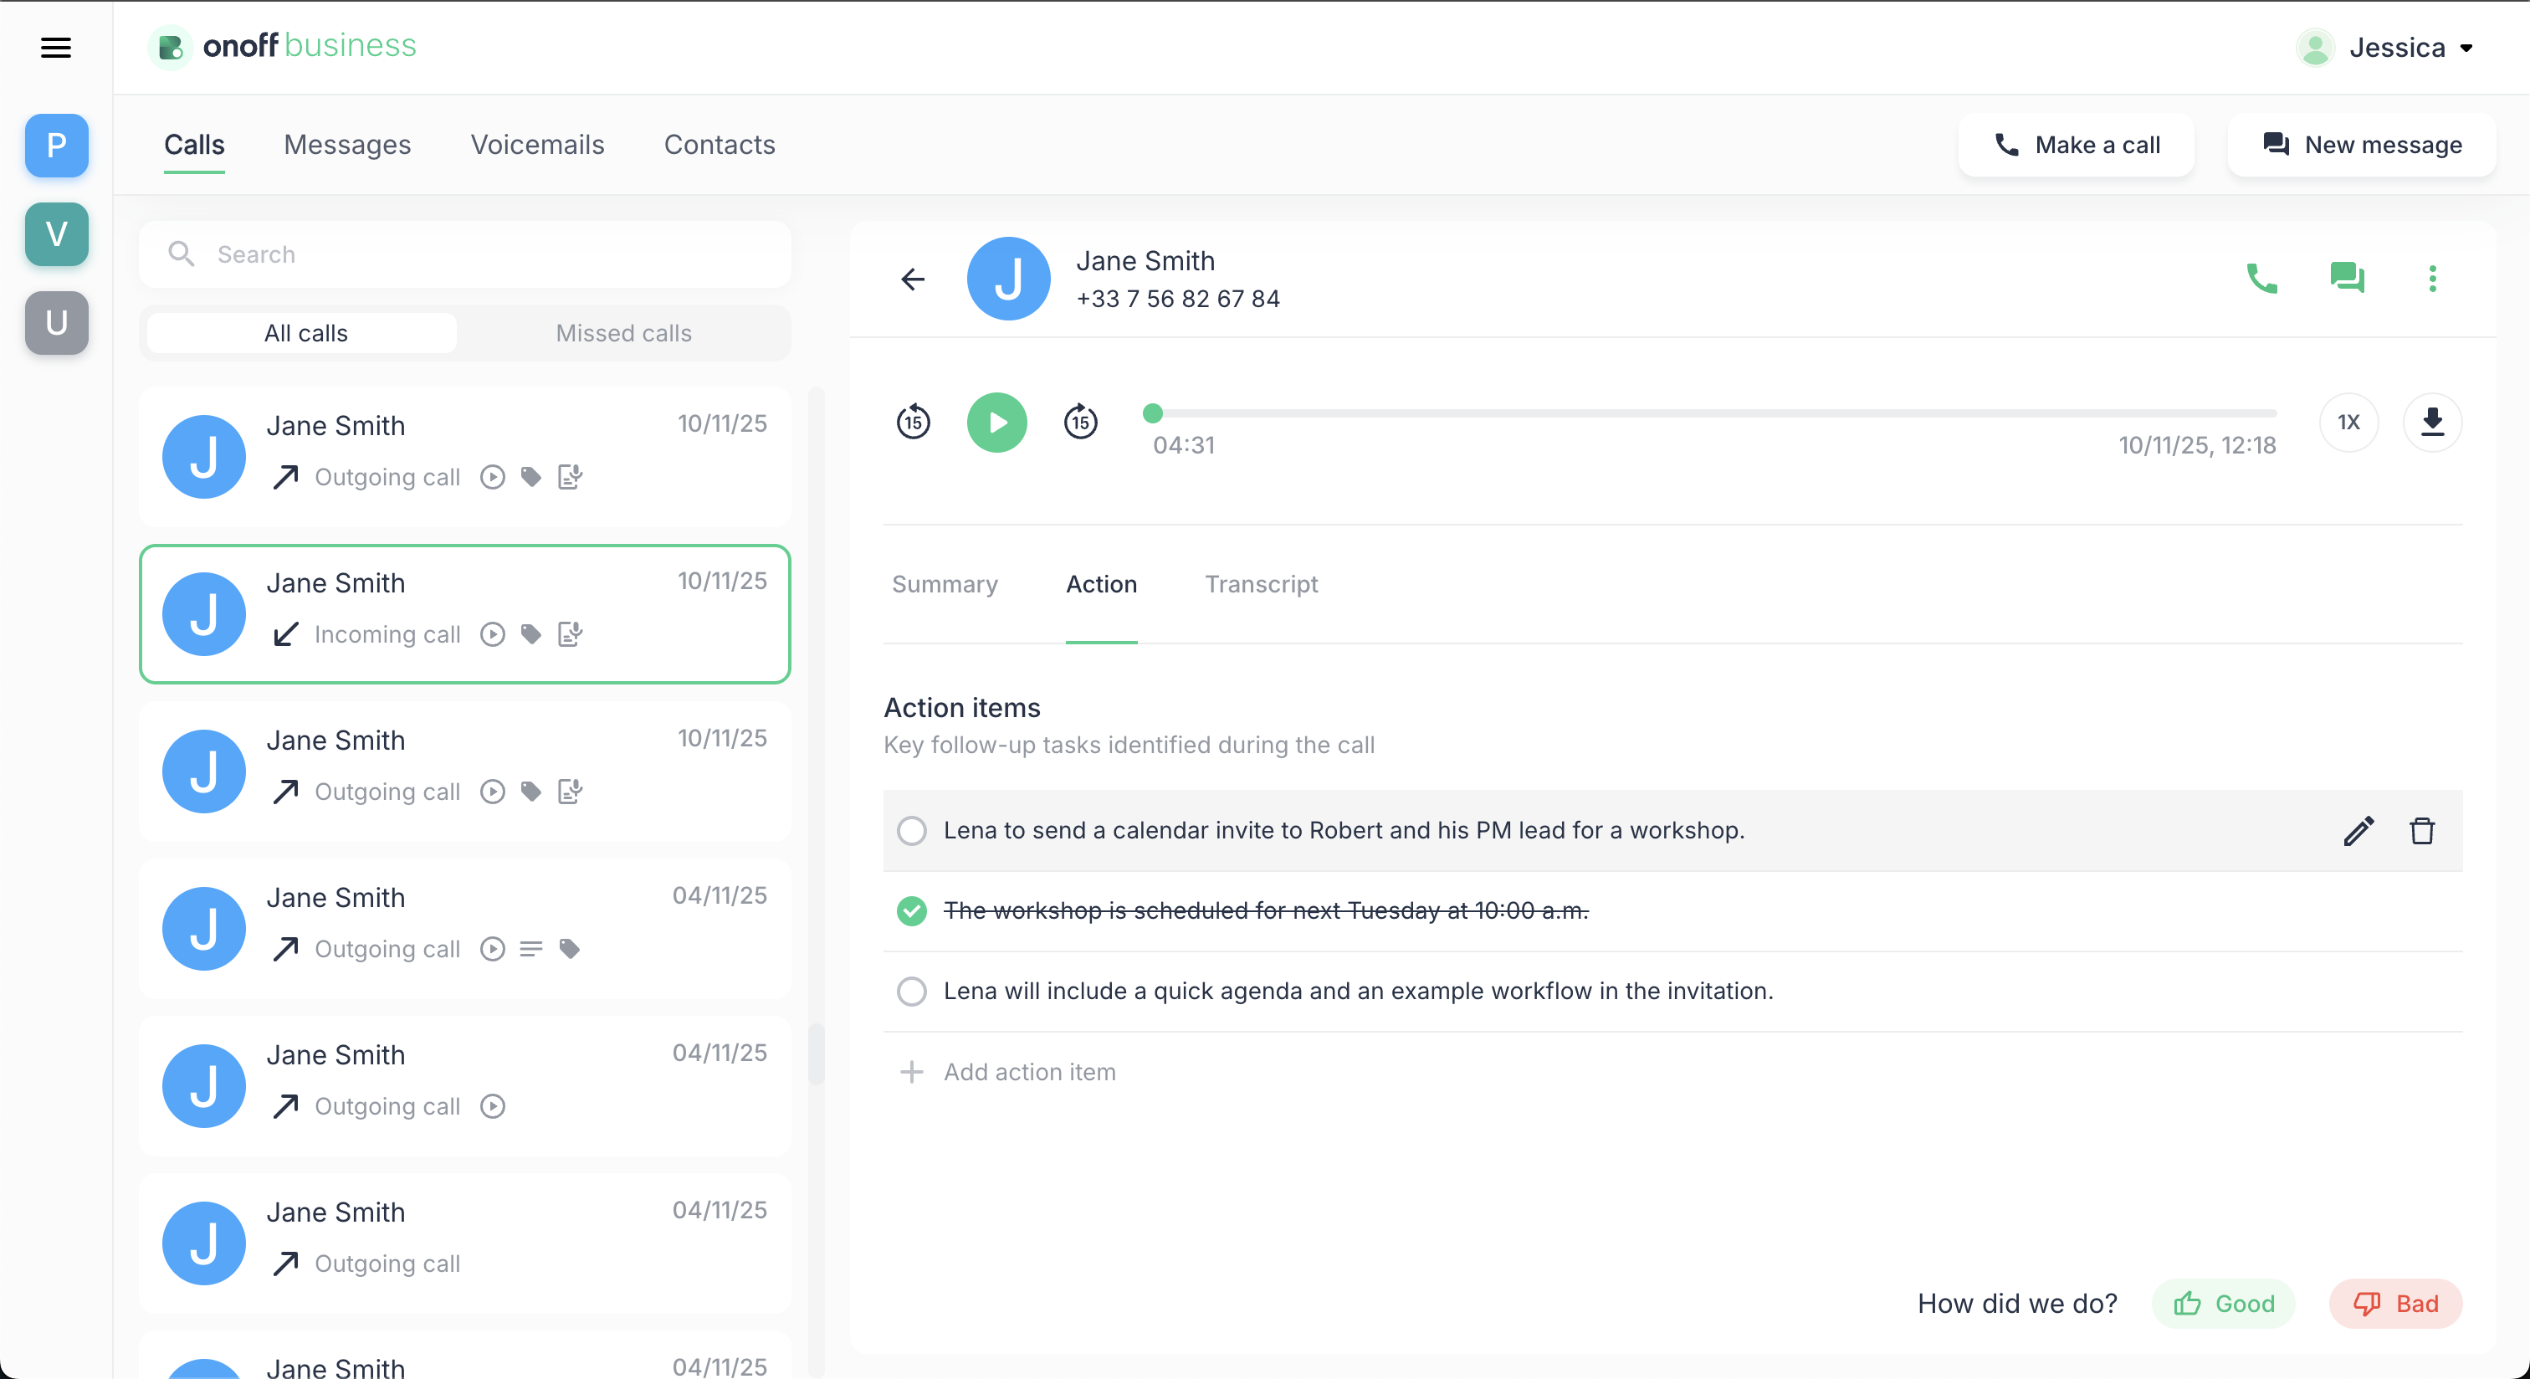Click the call list scrollbar
The height and width of the screenshot is (1379, 2530).
click(x=817, y=1053)
